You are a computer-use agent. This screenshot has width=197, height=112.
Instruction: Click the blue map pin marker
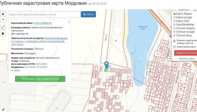point(107,65)
